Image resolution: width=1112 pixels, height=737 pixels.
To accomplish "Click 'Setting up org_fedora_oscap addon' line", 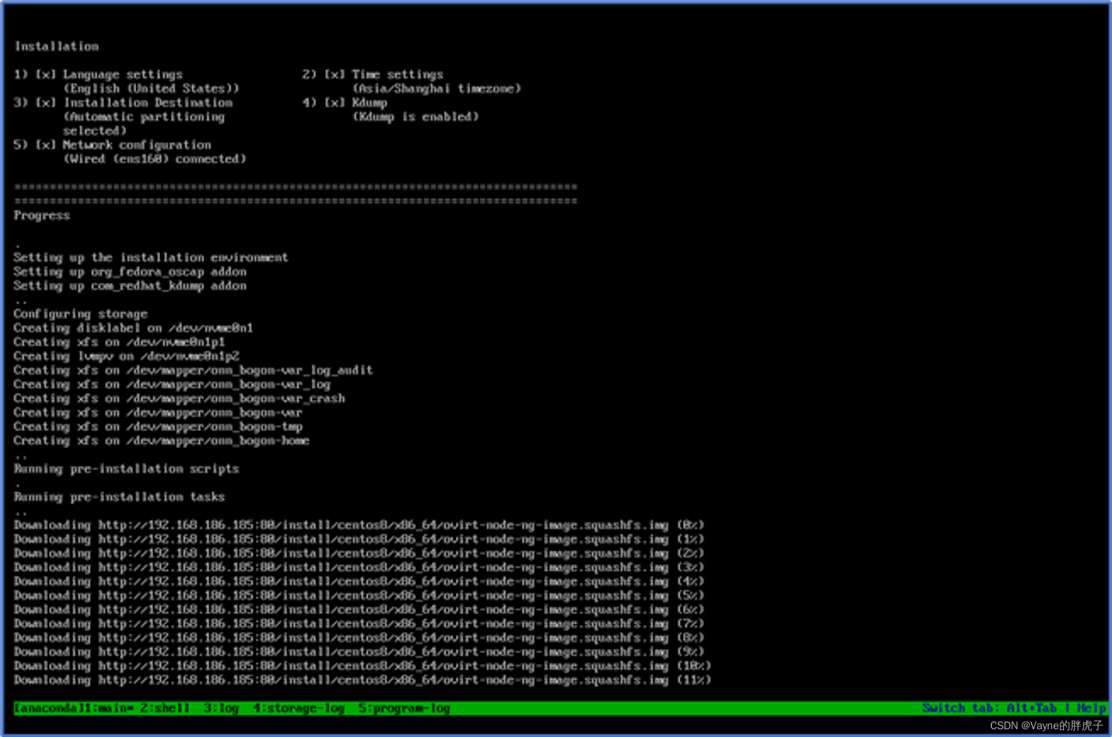I will point(130,272).
